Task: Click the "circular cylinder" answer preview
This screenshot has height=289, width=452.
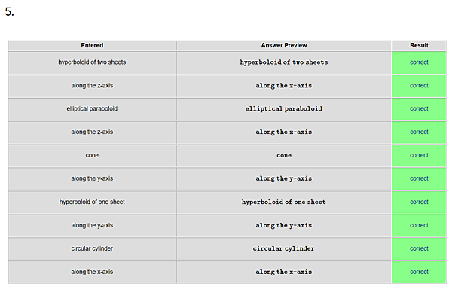Action: 284,248
